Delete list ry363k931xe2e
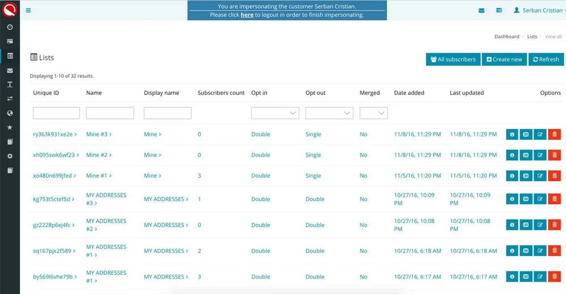This screenshot has height=294, width=566. tap(555, 134)
